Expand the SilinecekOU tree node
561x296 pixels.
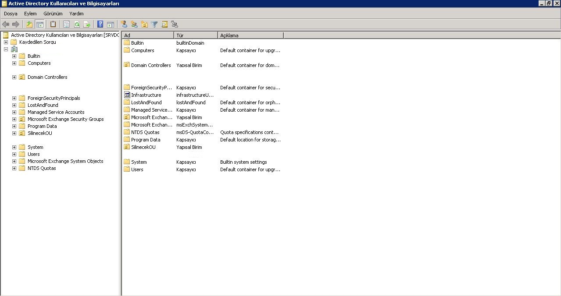coord(14,133)
